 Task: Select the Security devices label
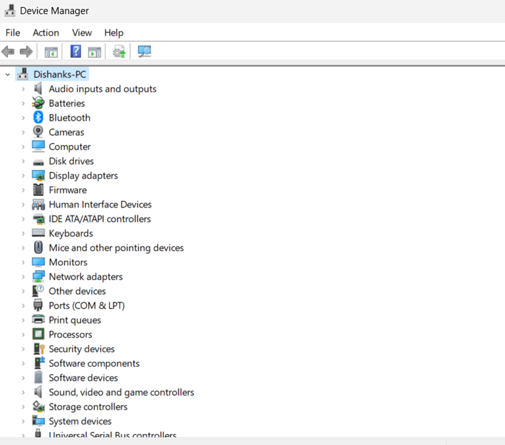[x=82, y=349]
